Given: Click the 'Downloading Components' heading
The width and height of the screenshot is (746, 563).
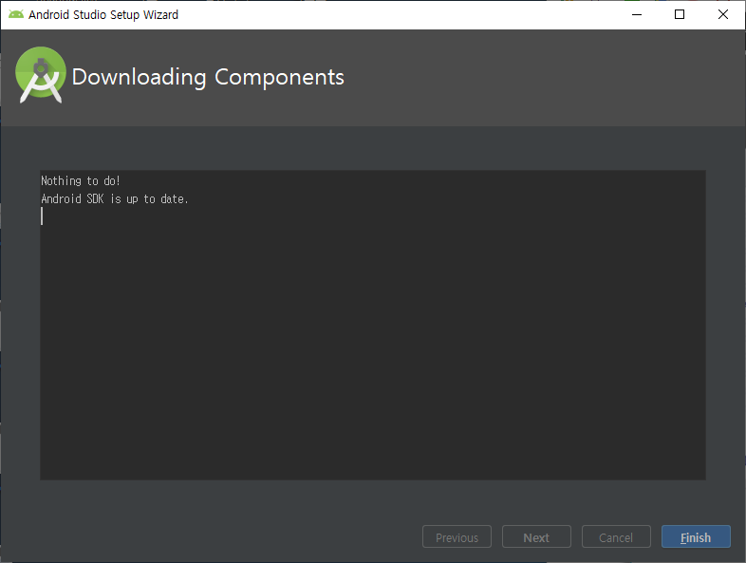Looking at the screenshot, I should click(208, 77).
